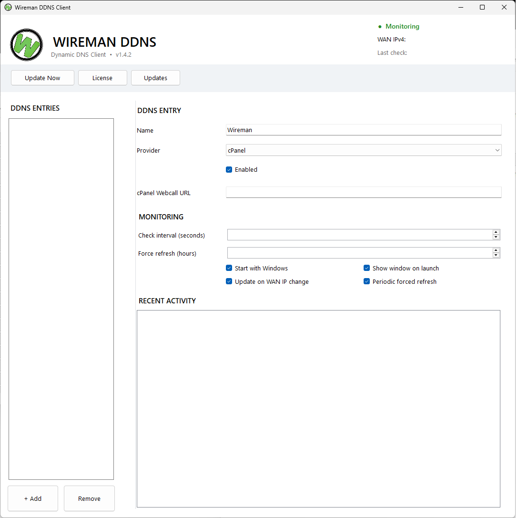
Task: Click the Recent Activity log area
Action: 318,409
